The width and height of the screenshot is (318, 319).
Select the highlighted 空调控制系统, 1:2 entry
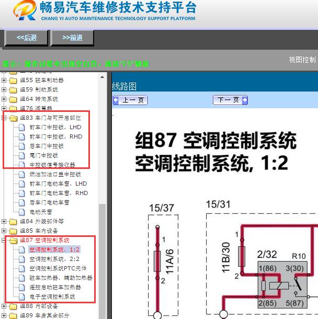pyautogui.click(x=54, y=249)
